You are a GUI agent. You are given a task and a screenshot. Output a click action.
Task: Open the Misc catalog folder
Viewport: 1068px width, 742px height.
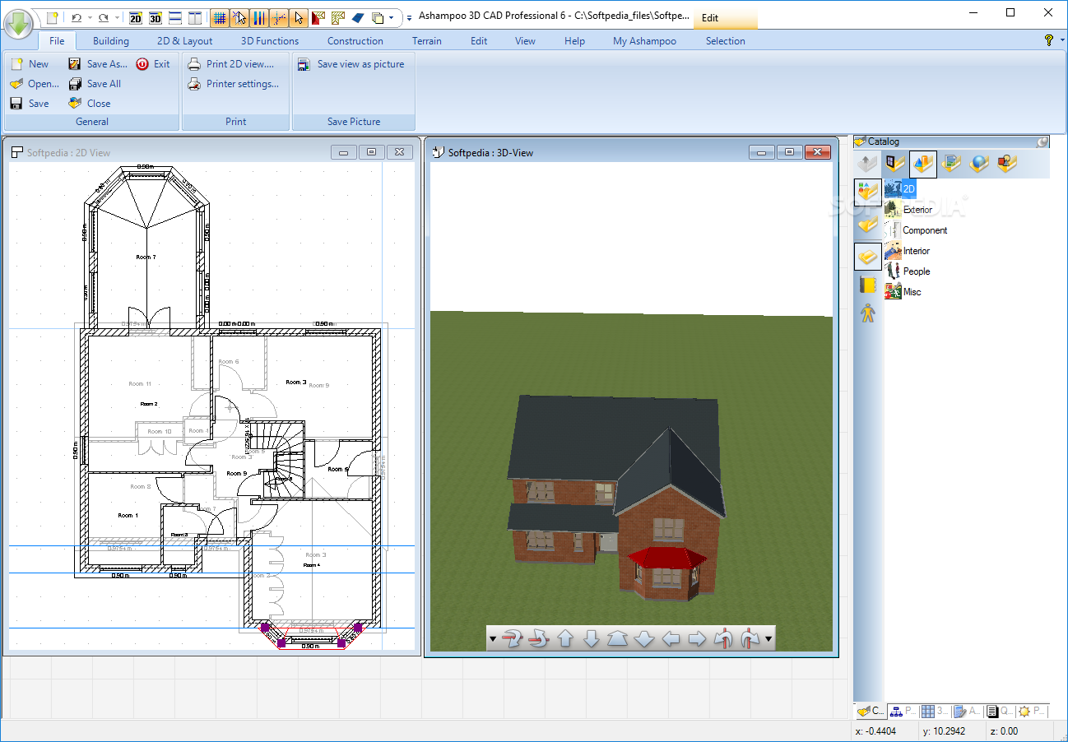point(903,292)
